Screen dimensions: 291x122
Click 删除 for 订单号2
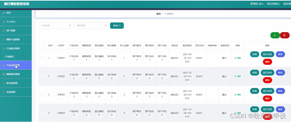point(268,80)
